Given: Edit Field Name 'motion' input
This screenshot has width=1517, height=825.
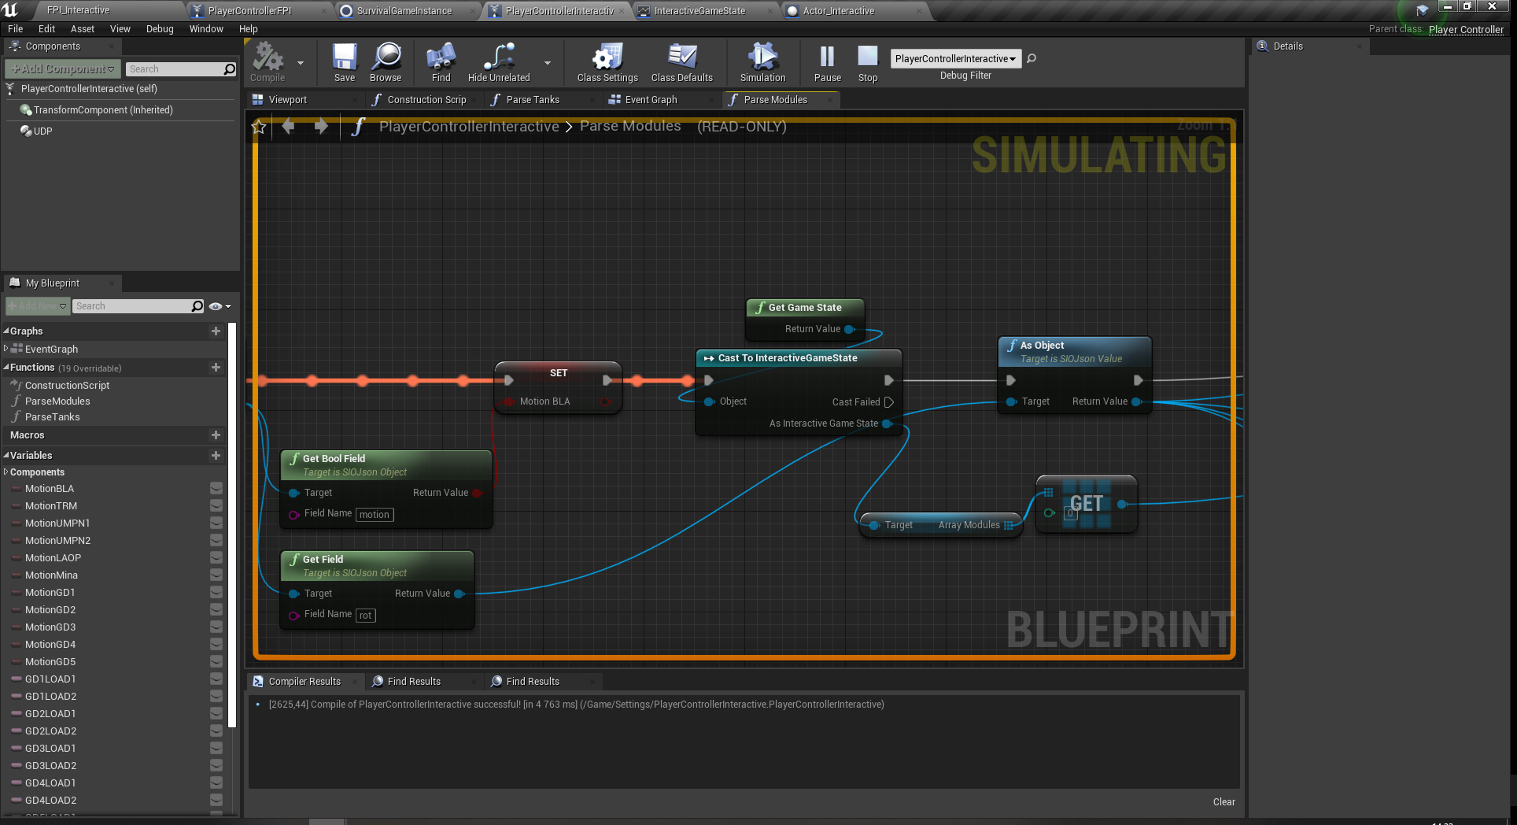Looking at the screenshot, I should [375, 515].
